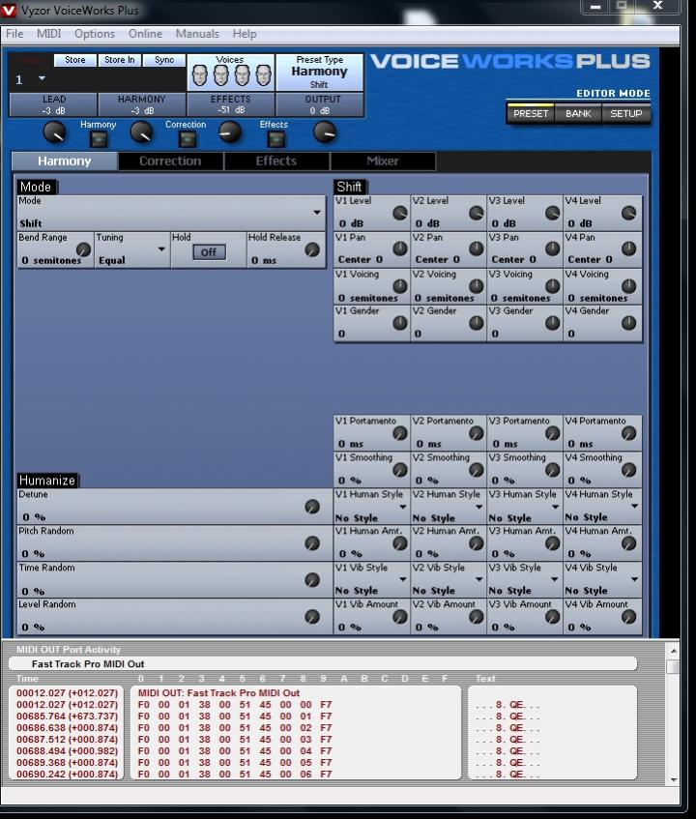696x819 pixels.
Task: Click the Detune knob
Action: pyautogui.click(x=312, y=507)
